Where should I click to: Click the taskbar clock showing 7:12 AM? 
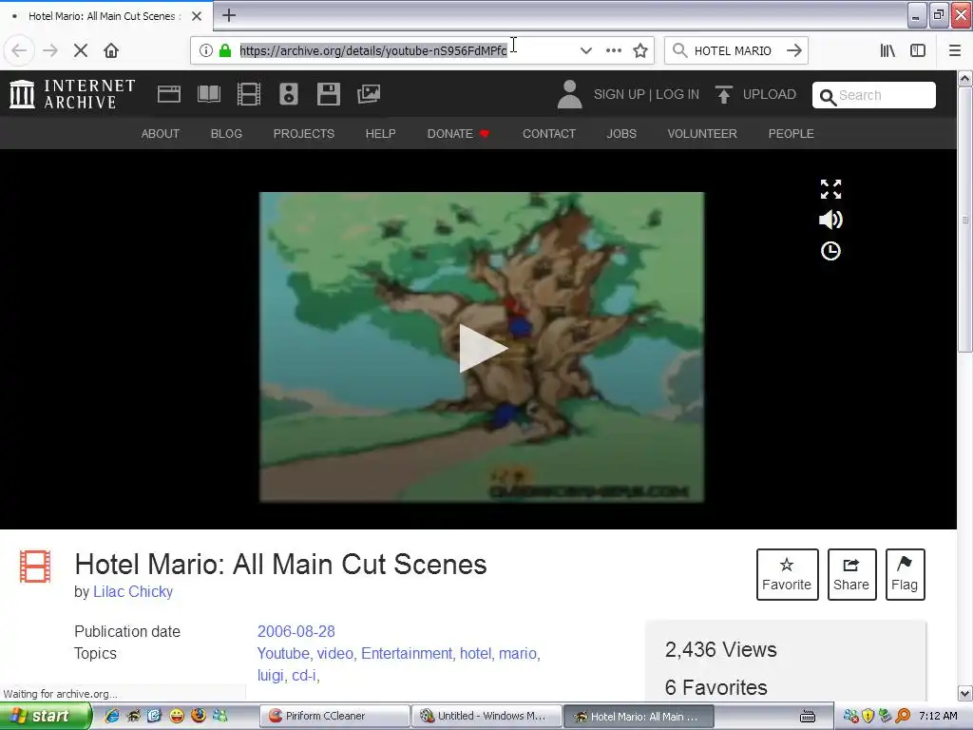938,716
